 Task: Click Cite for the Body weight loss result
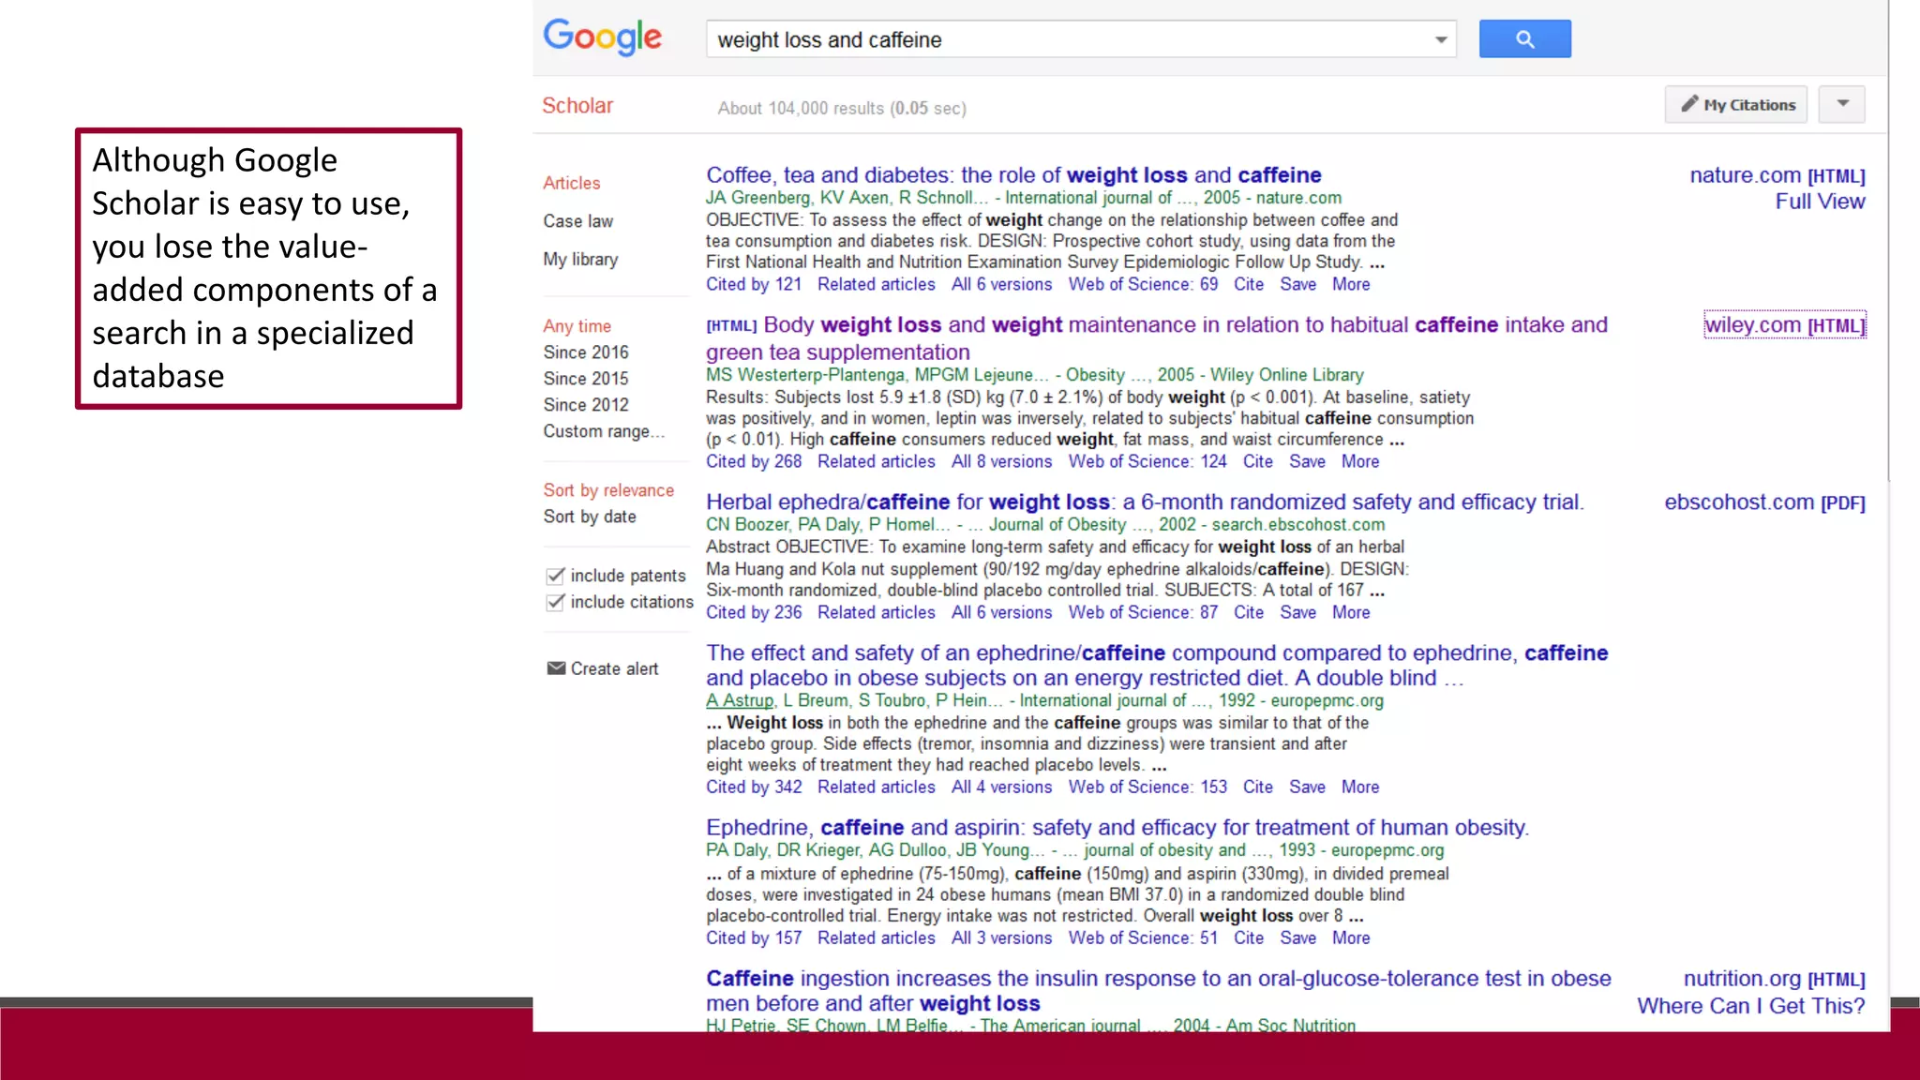(1257, 461)
